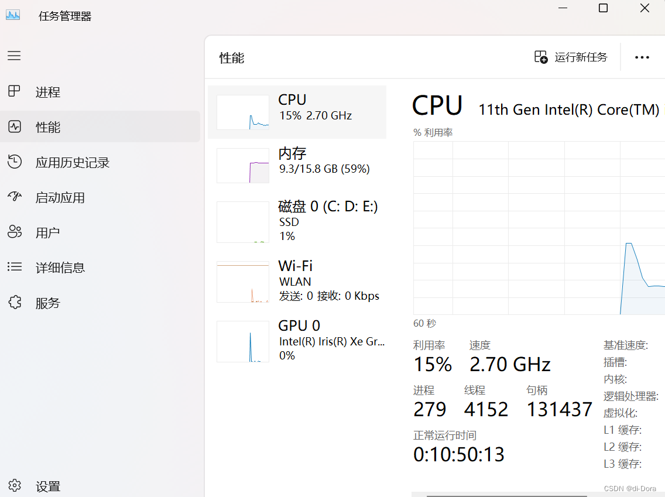
Task: Click the Task Manager app logo icon
Action: pos(13,16)
